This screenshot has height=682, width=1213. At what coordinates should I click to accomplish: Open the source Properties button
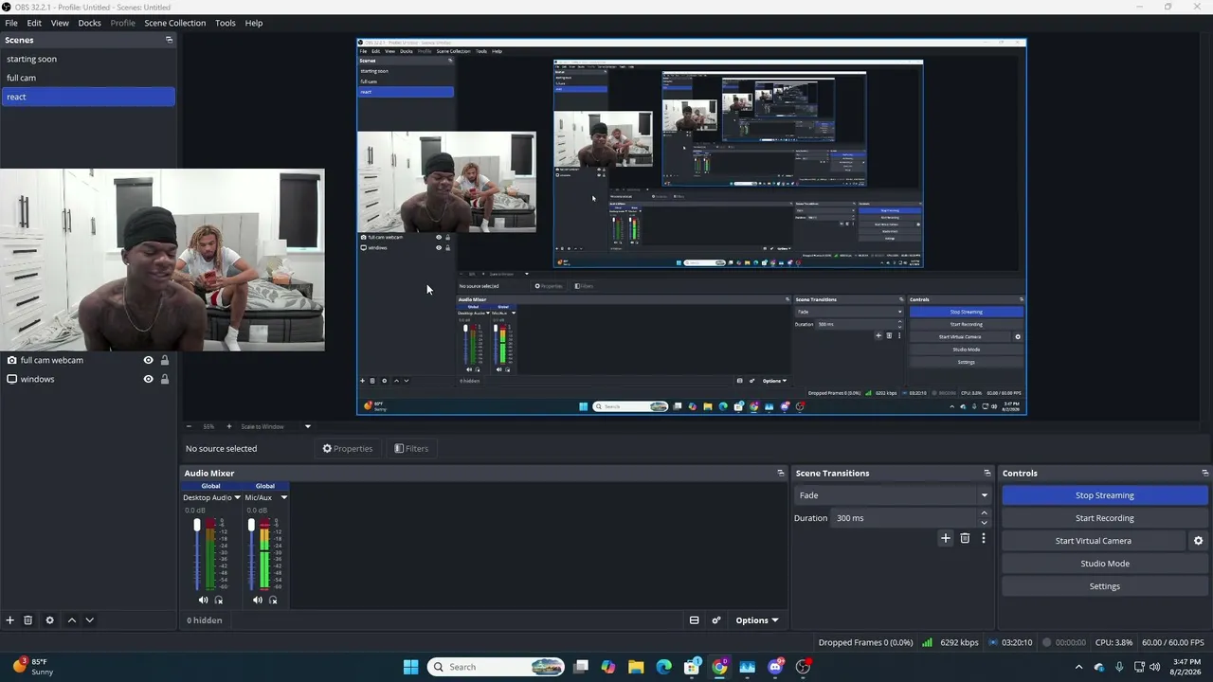[x=348, y=449]
